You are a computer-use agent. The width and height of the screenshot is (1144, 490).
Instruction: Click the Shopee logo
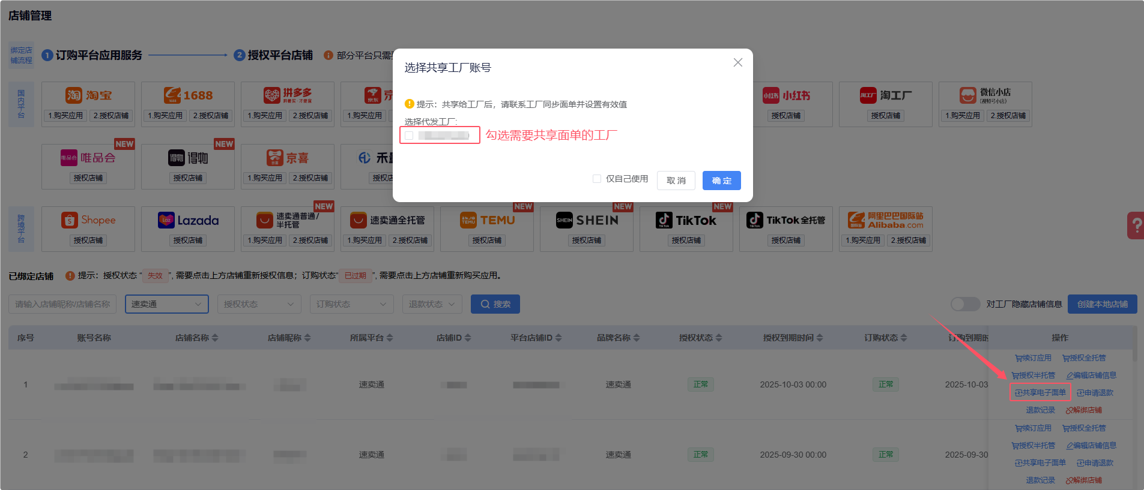88,220
